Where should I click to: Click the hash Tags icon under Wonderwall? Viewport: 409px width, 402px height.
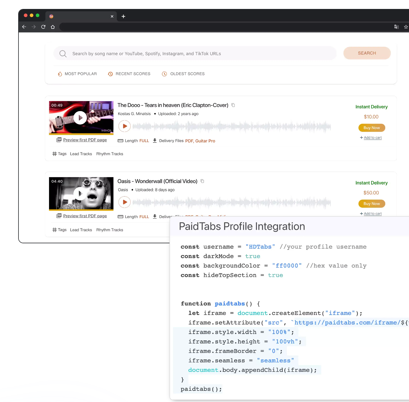tap(55, 230)
